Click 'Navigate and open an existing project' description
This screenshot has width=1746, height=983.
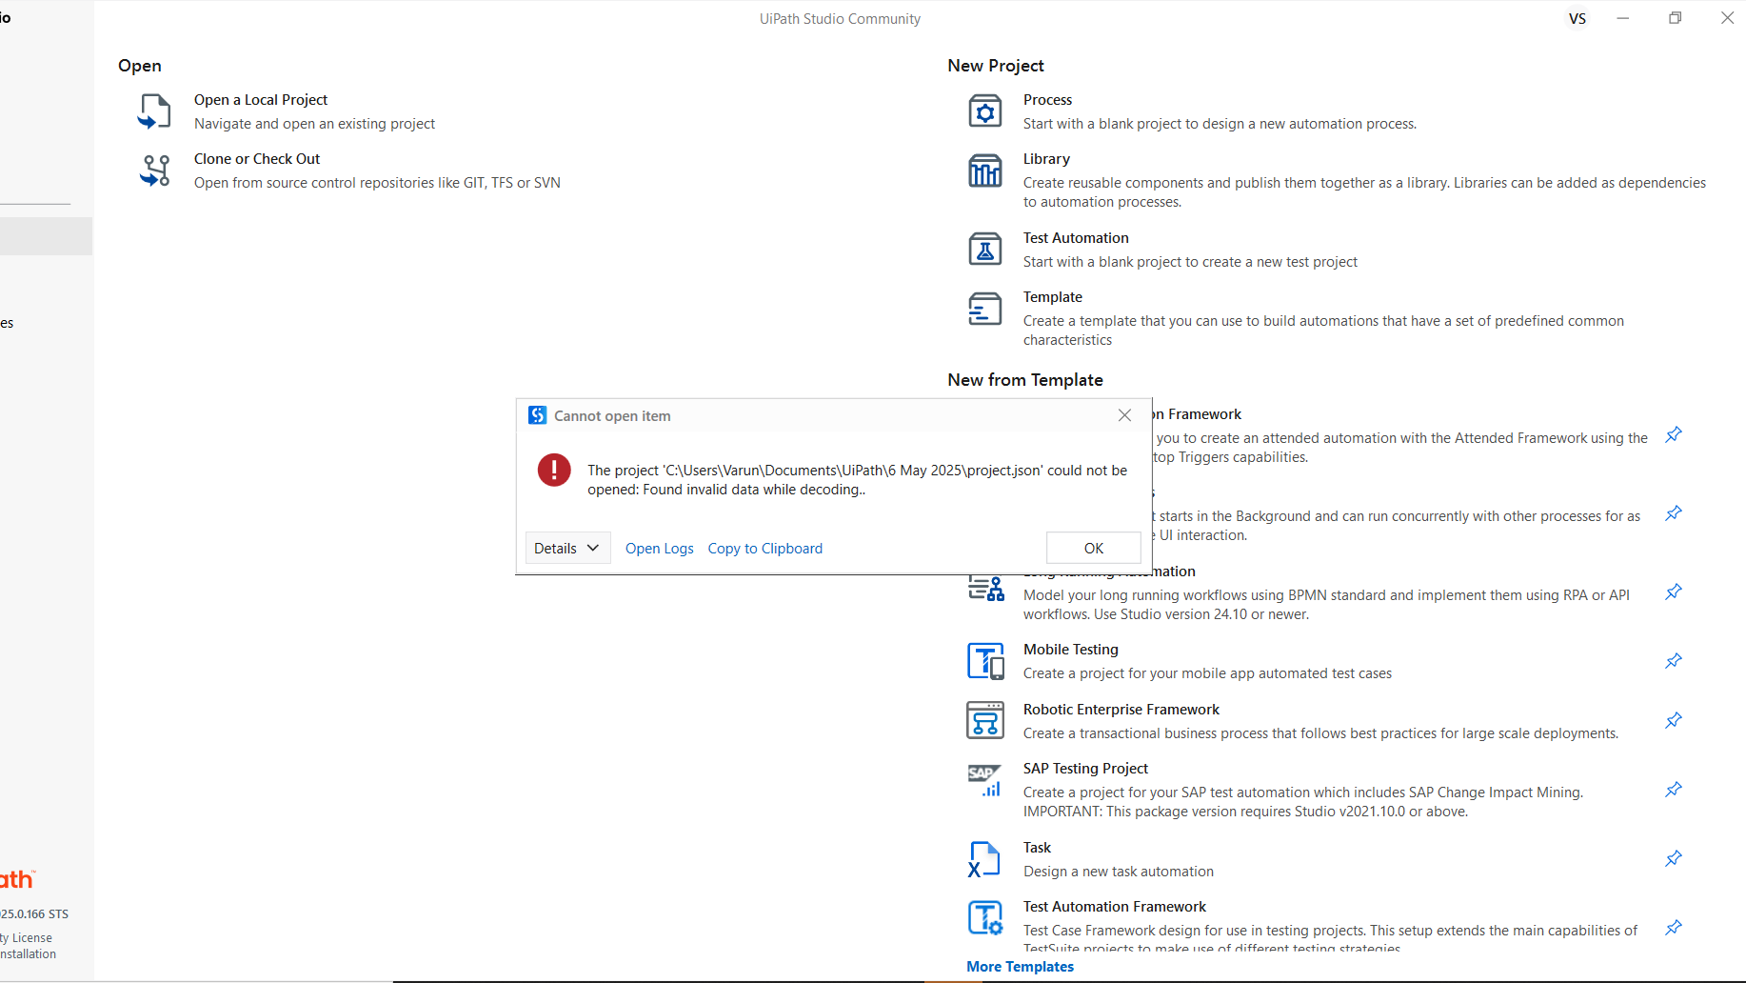pos(314,124)
